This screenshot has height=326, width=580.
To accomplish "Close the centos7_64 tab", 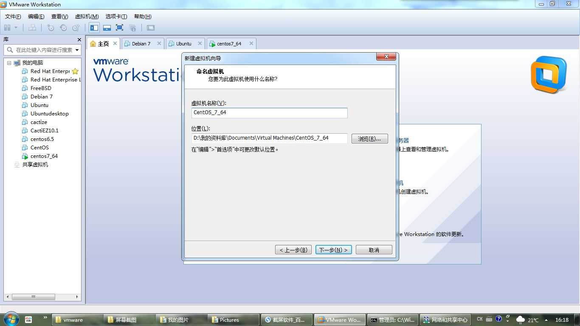I will tap(251, 43).
